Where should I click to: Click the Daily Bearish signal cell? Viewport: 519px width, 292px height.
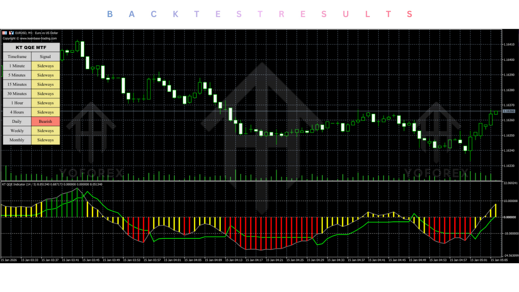click(45, 121)
